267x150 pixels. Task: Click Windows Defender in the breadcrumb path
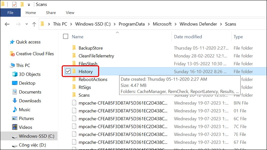click(x=198, y=24)
